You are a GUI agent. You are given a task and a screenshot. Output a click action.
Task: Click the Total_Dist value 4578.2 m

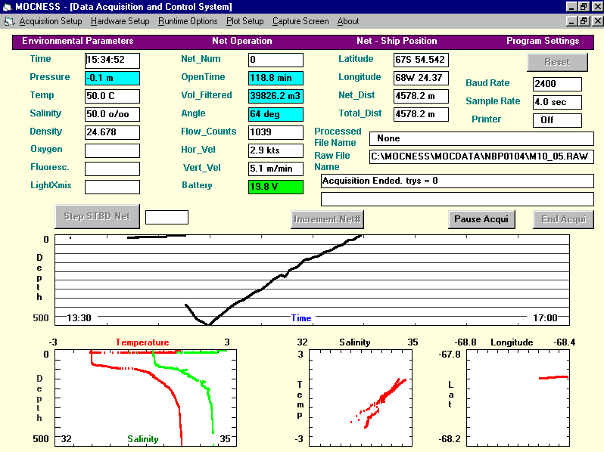pyautogui.click(x=421, y=114)
